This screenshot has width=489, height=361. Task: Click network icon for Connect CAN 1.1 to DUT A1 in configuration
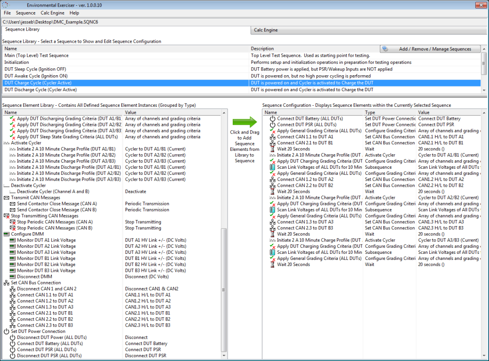pyautogui.click(x=273, y=137)
